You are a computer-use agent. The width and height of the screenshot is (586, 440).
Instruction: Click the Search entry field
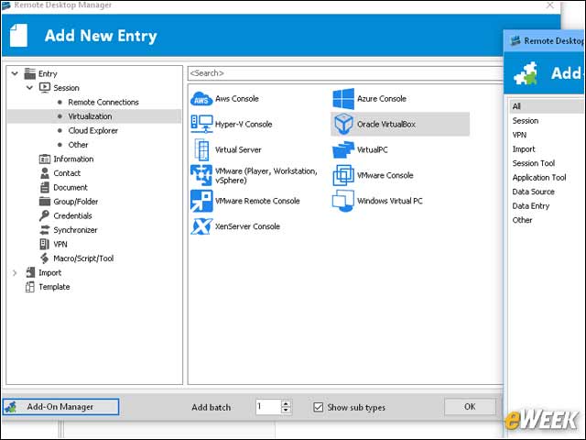[x=345, y=73]
